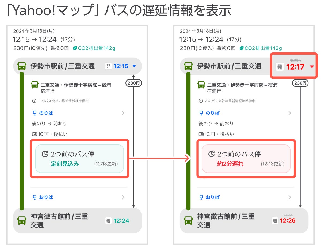Select the 定刻見込み bus status card
Viewport: 321px width, 245px height.
(x=80, y=159)
